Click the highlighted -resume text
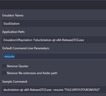 click(9, 56)
